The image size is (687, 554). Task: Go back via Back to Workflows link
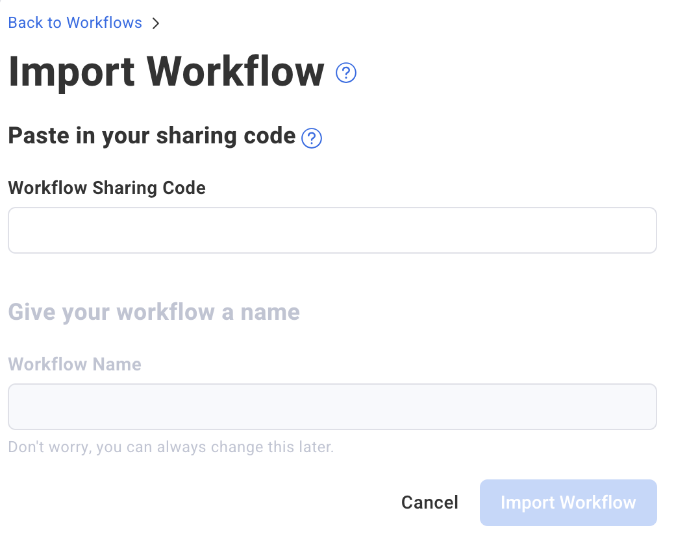[x=75, y=23]
